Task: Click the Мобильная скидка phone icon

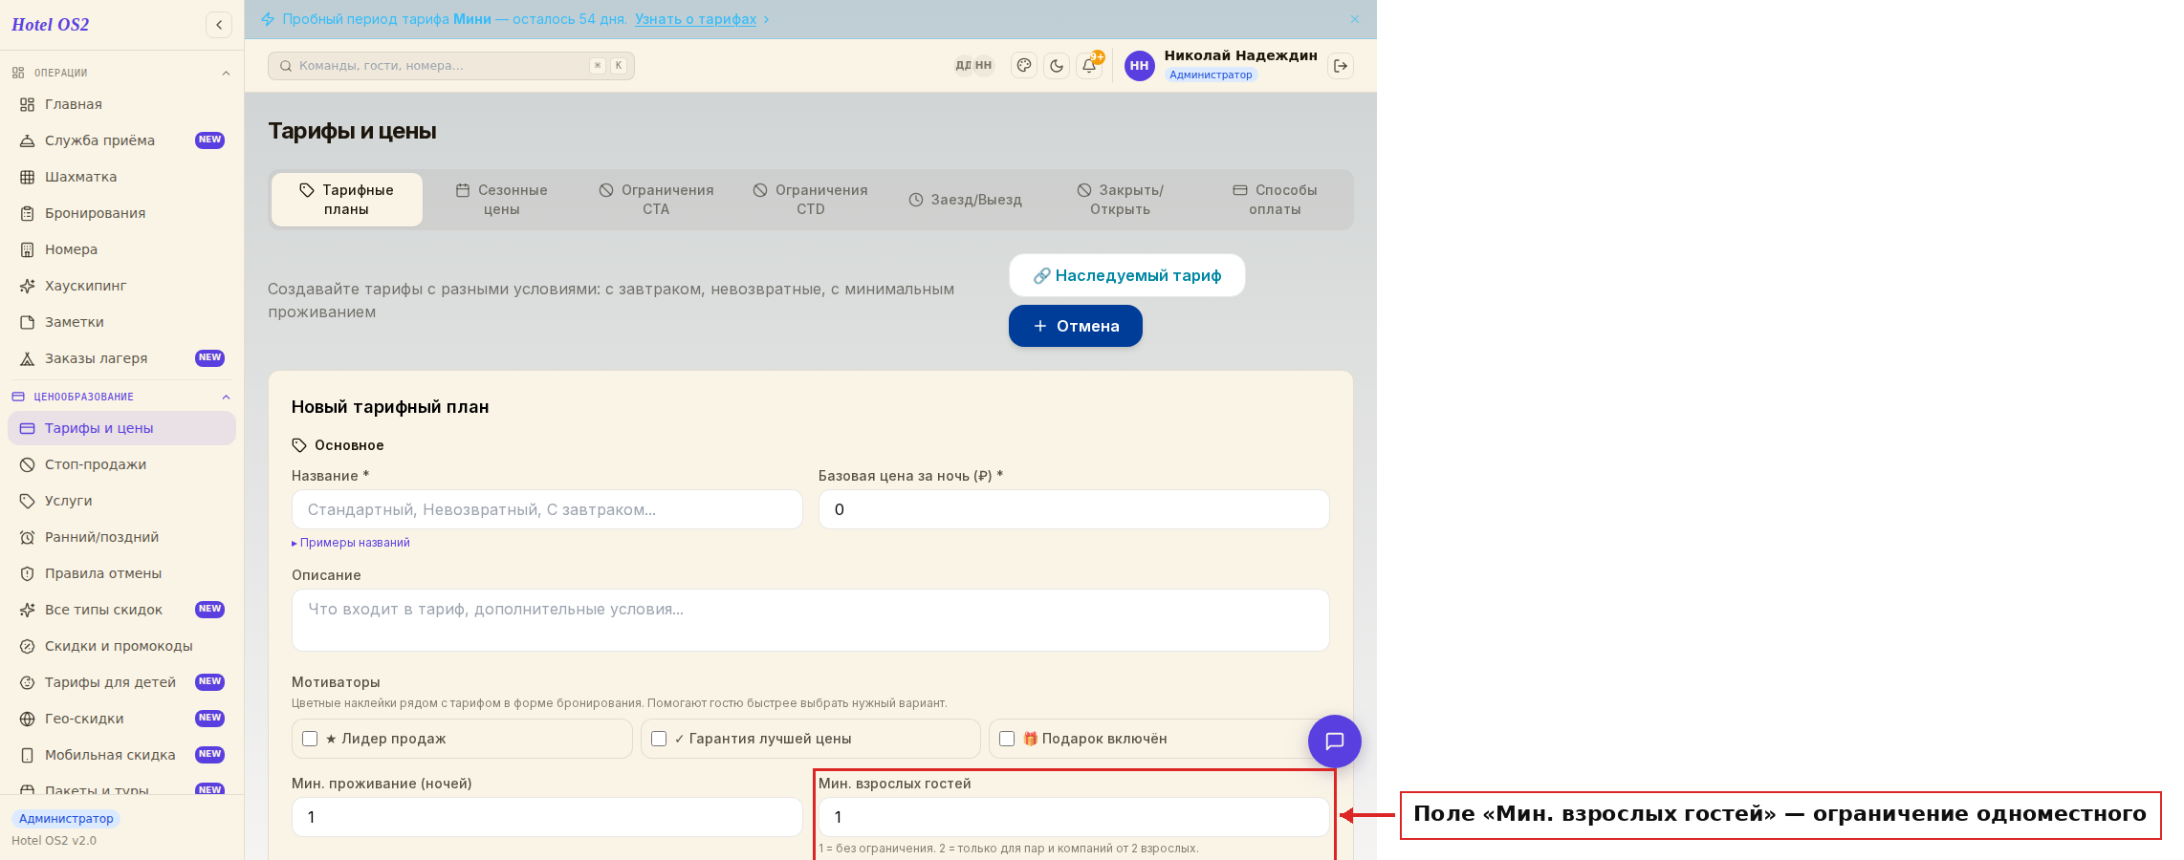Action: click(28, 755)
